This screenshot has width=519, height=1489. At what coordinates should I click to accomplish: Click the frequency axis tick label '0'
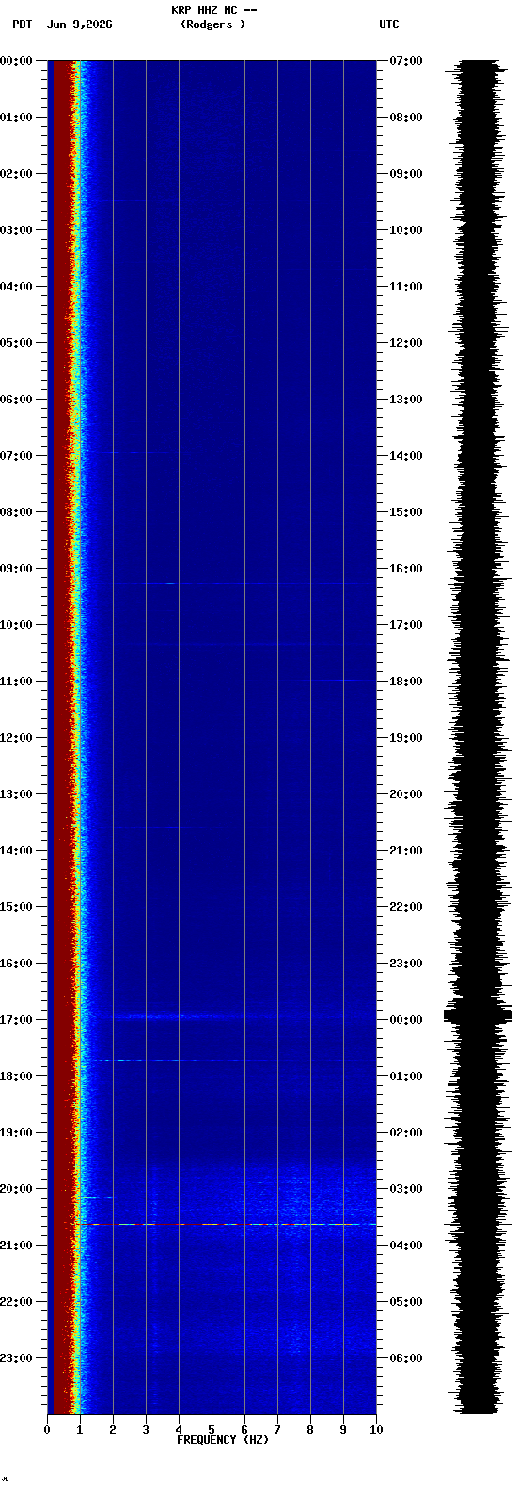(47, 1430)
